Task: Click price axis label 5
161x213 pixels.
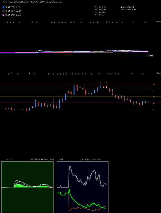Action: pyautogui.click(x=154, y=109)
